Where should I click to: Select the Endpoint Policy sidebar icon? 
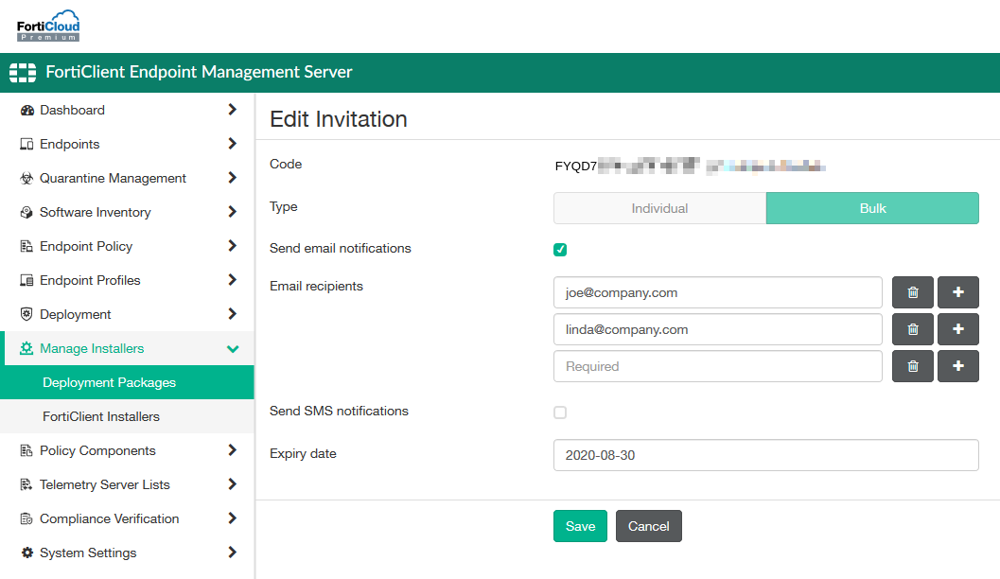pos(27,246)
